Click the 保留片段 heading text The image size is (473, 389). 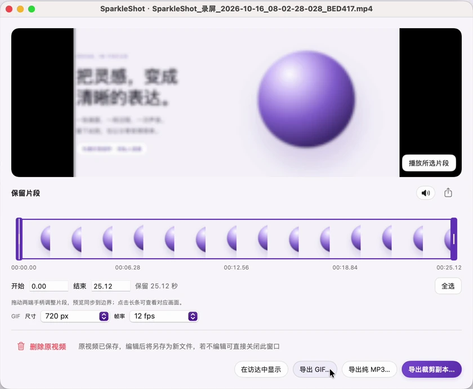(26, 193)
